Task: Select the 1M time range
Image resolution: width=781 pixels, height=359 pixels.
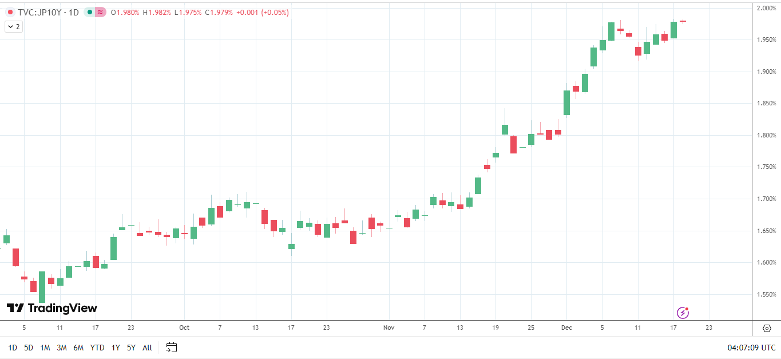Action: 45,348
